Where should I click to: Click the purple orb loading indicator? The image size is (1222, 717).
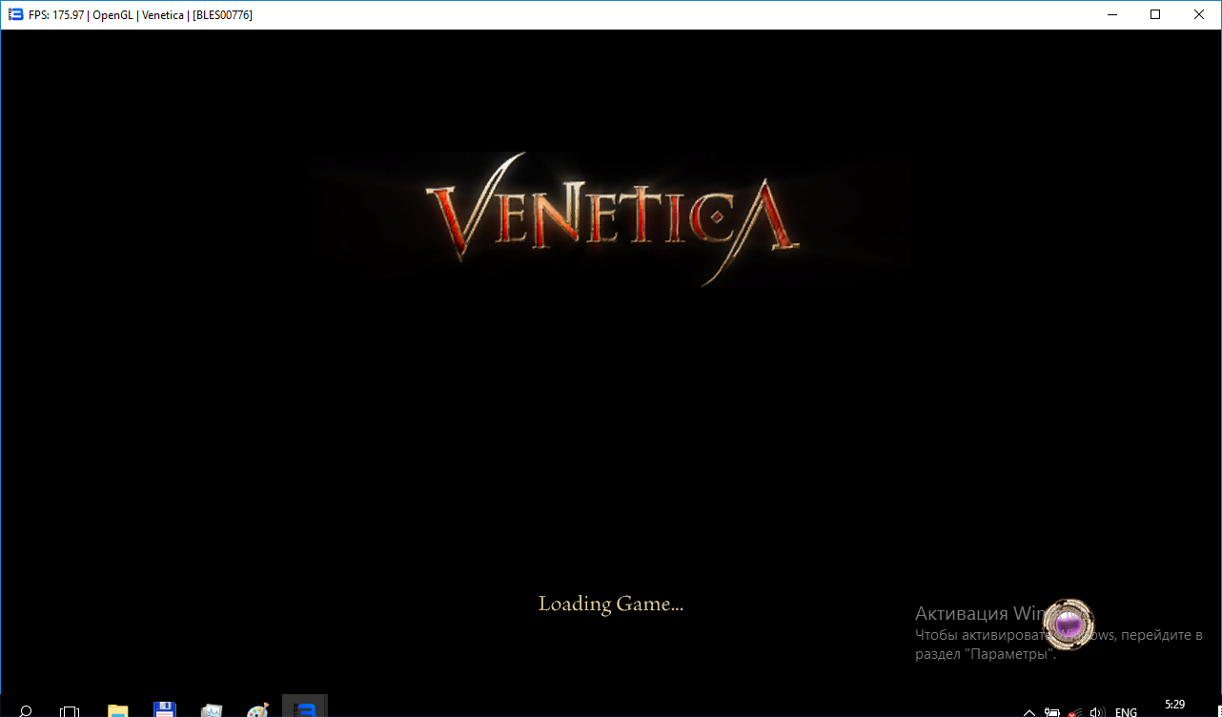click(1069, 625)
